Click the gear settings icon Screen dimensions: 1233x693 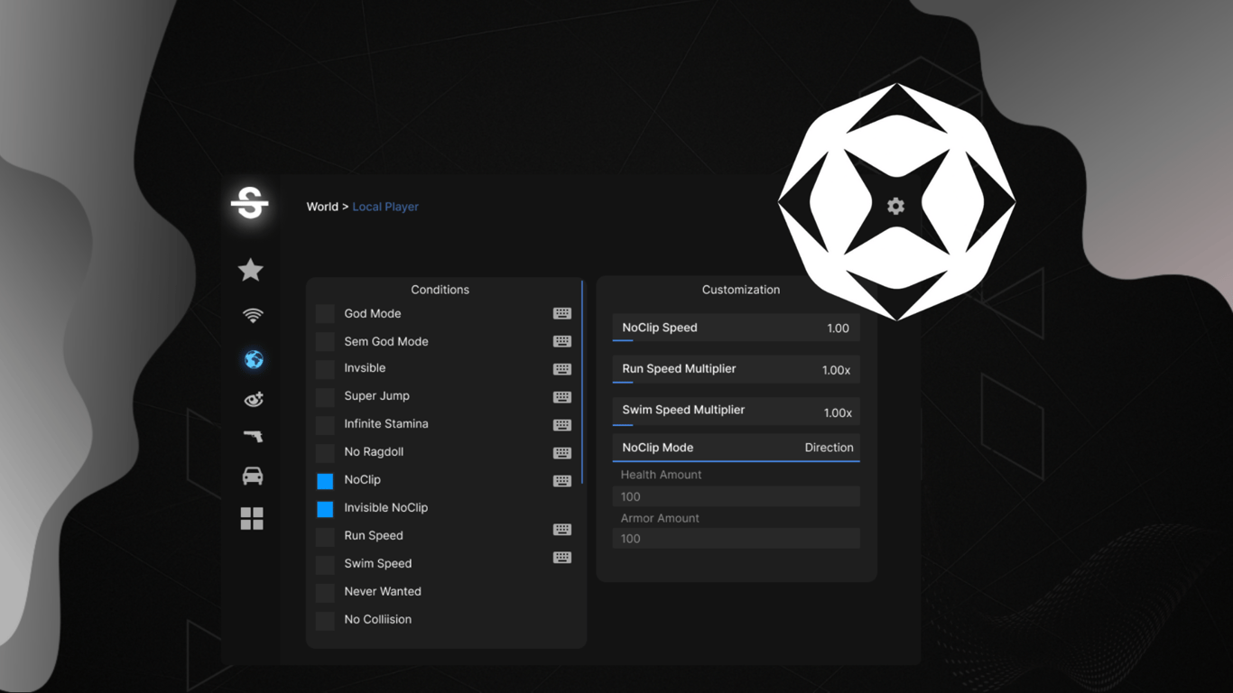click(x=895, y=206)
